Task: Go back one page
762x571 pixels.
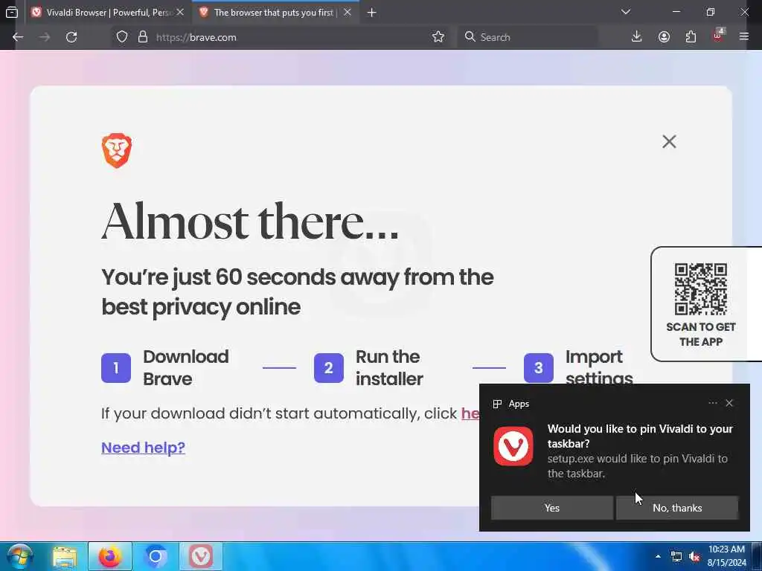Action: pyautogui.click(x=18, y=37)
